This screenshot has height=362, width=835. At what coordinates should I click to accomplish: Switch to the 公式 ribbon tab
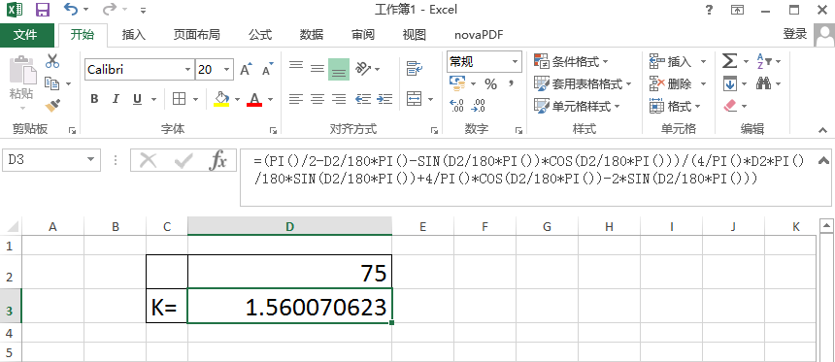[260, 35]
